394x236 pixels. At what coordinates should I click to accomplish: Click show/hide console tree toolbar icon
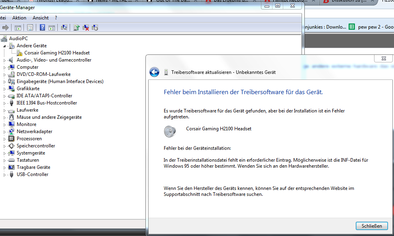point(18,27)
